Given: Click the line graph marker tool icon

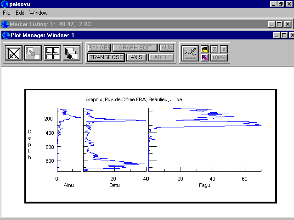Looking at the screenshot, I should tap(190, 53).
